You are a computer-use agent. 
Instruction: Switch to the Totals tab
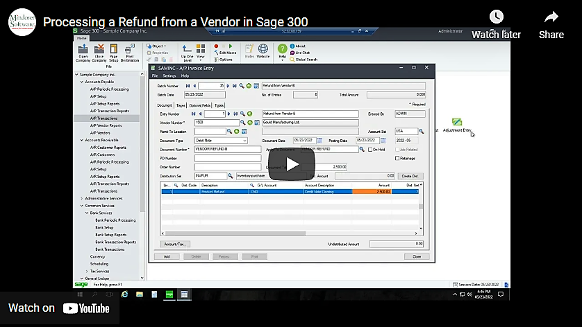pos(219,105)
